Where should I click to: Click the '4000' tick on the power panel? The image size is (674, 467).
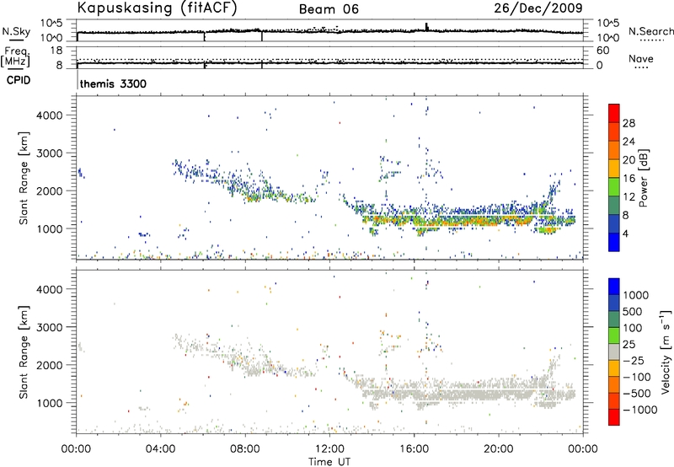point(49,115)
